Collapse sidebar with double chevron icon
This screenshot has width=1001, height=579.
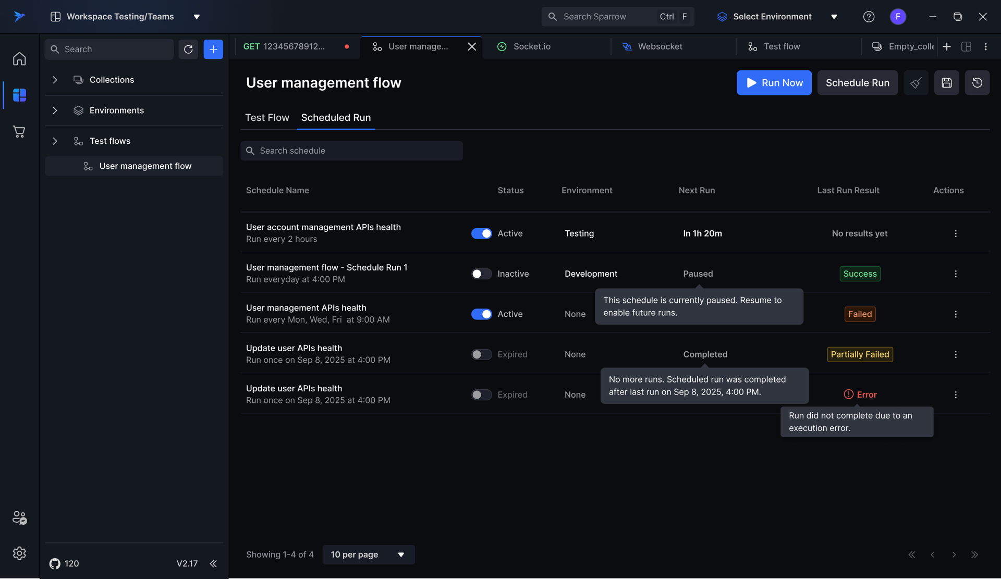(213, 563)
